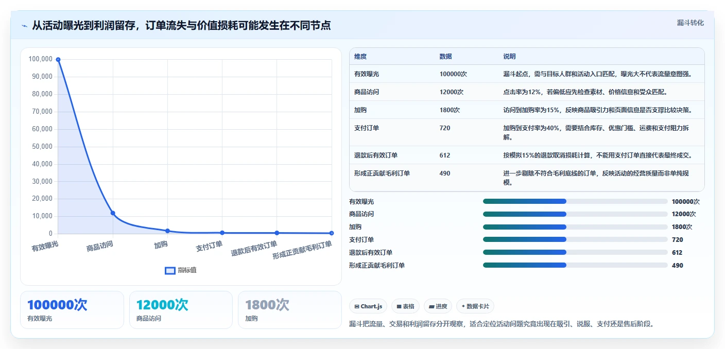
Task: Click the 说明 column header in the table
Action: pos(509,57)
